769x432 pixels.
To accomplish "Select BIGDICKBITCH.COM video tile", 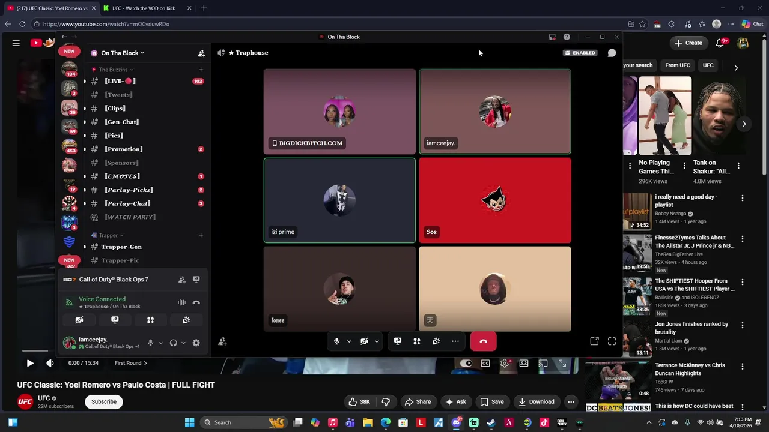I will click(x=339, y=112).
